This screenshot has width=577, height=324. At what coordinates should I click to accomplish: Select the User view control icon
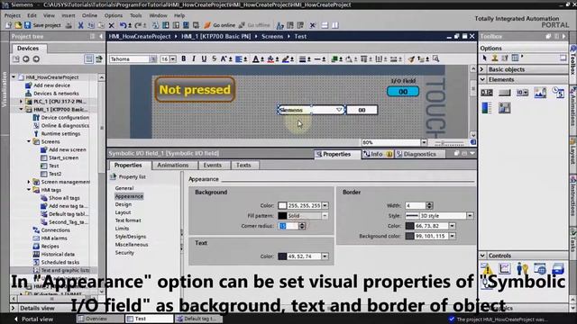[522, 268]
